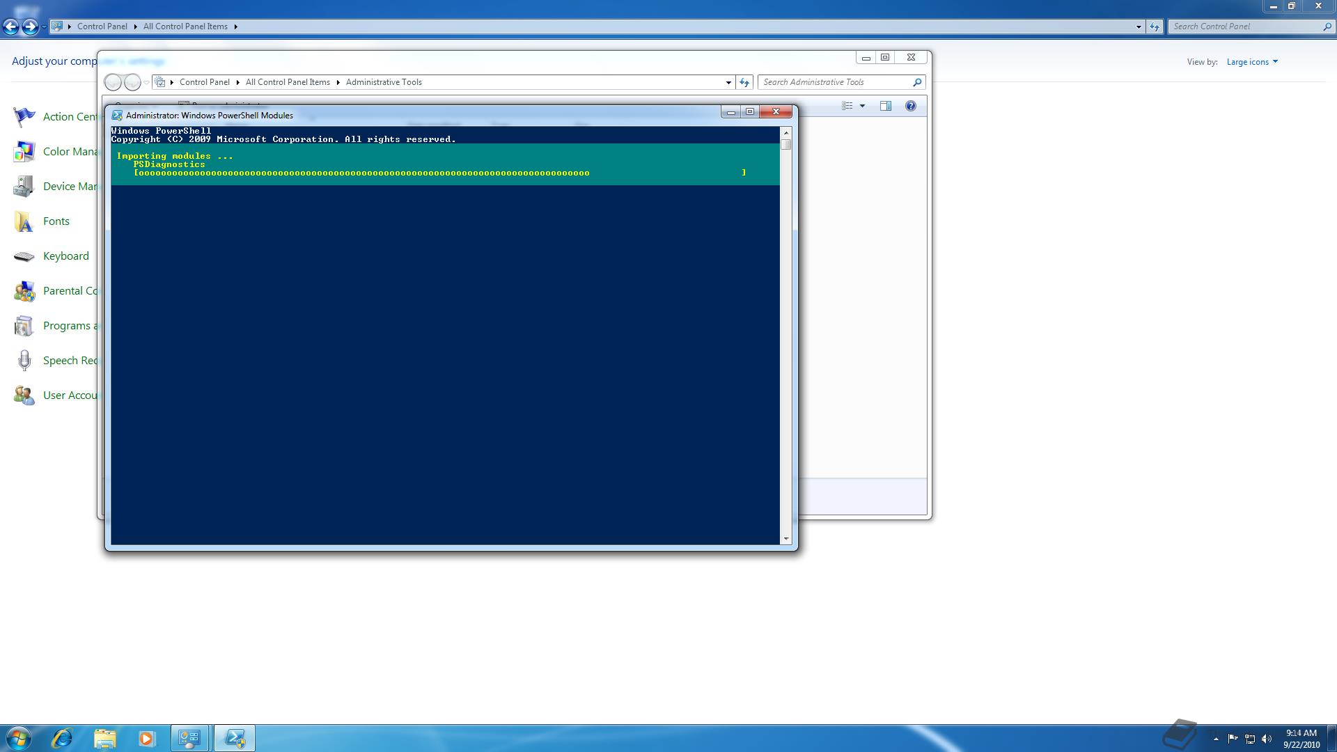
Task: Close the PowerShell Modules window
Action: coord(776,112)
